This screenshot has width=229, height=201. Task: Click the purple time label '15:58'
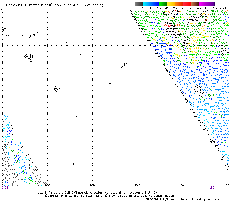click(4, 188)
